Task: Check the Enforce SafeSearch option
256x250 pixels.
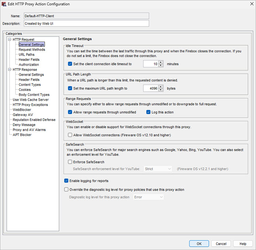Action: click(x=70, y=162)
